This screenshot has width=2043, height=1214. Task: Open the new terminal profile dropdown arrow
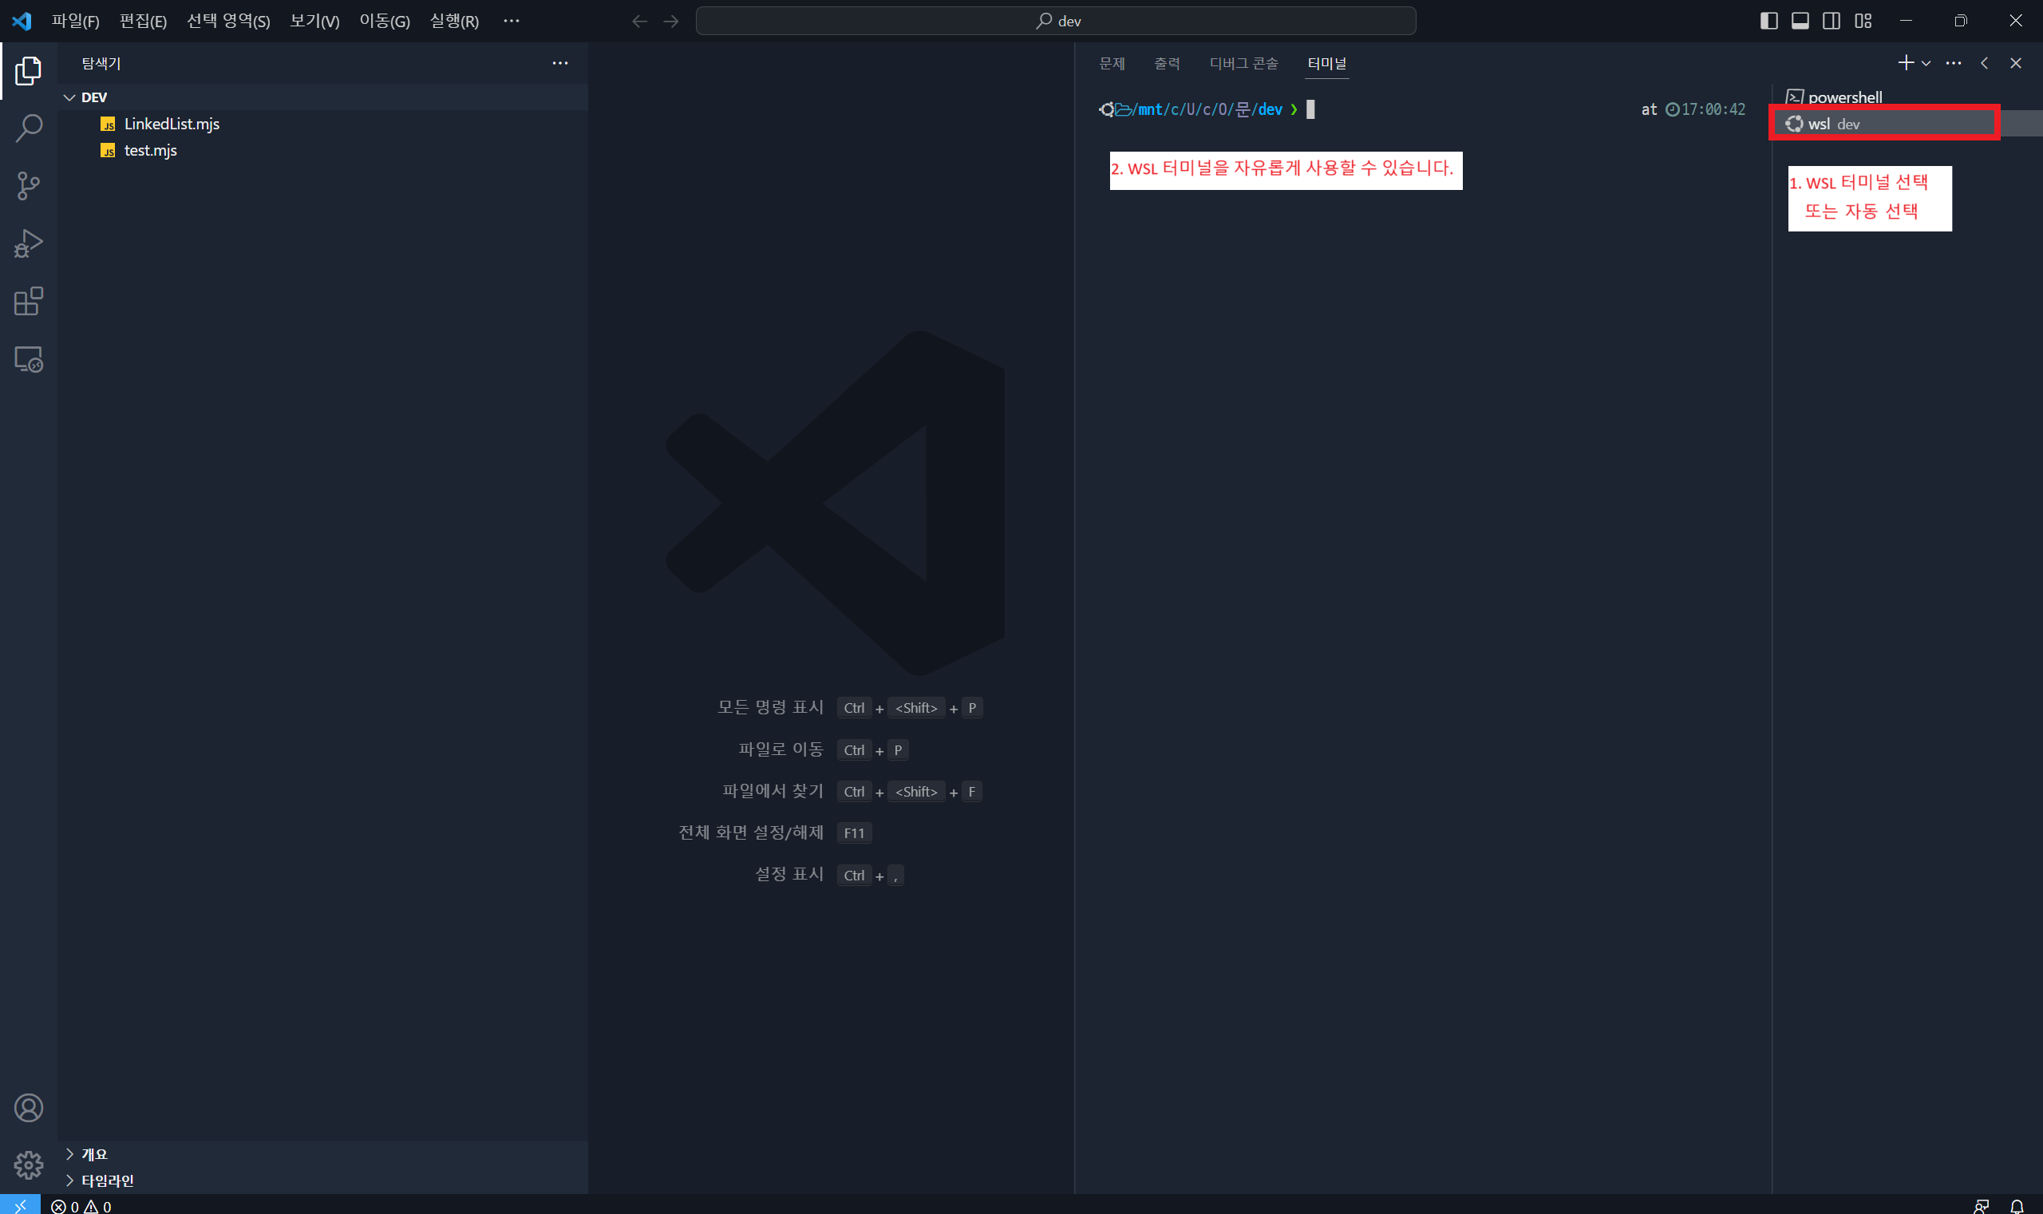click(x=1926, y=63)
